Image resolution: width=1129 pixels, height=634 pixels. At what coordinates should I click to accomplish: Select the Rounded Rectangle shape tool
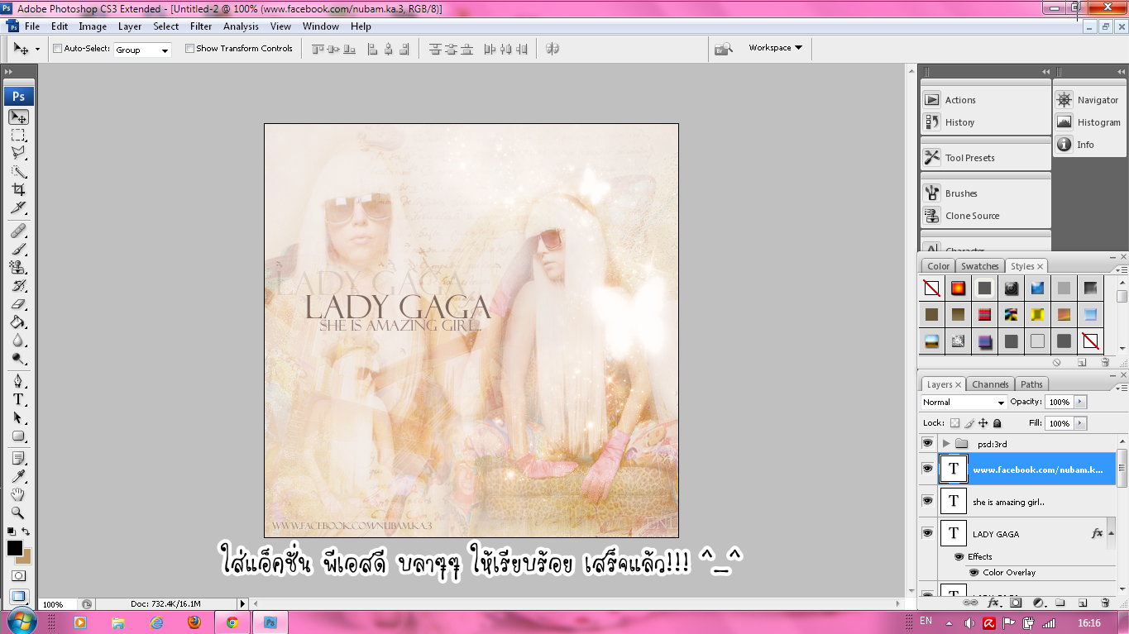18,436
